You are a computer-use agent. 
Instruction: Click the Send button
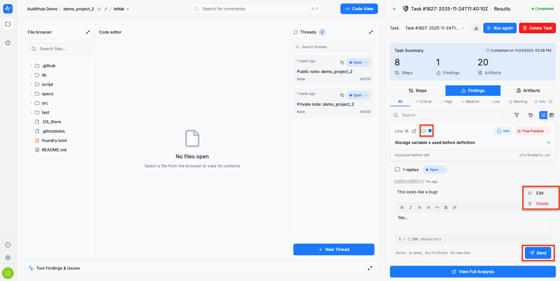538,253
